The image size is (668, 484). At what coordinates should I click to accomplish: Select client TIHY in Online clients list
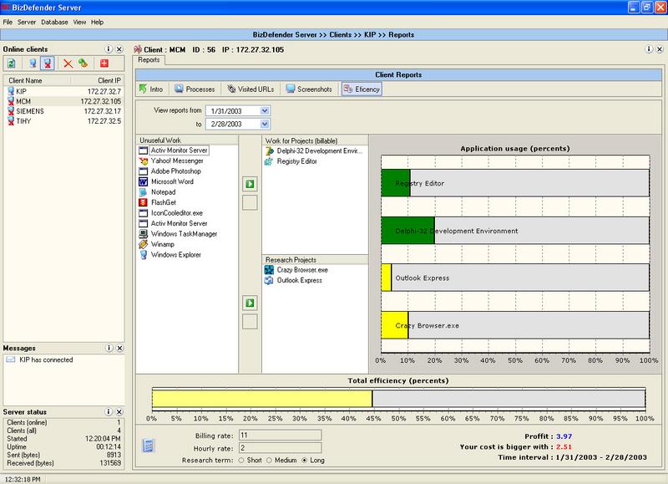(x=64, y=121)
